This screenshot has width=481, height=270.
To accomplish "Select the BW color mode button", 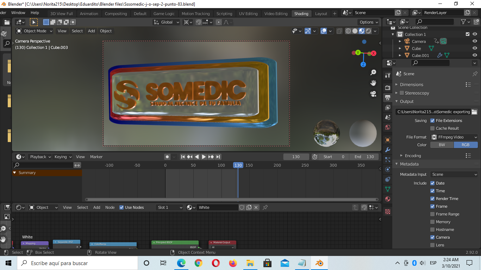I will [442, 145].
